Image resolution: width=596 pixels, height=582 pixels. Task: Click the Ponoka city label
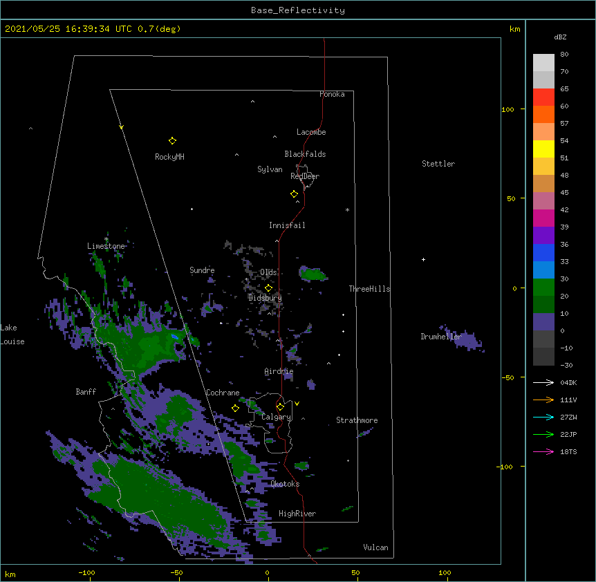[332, 94]
